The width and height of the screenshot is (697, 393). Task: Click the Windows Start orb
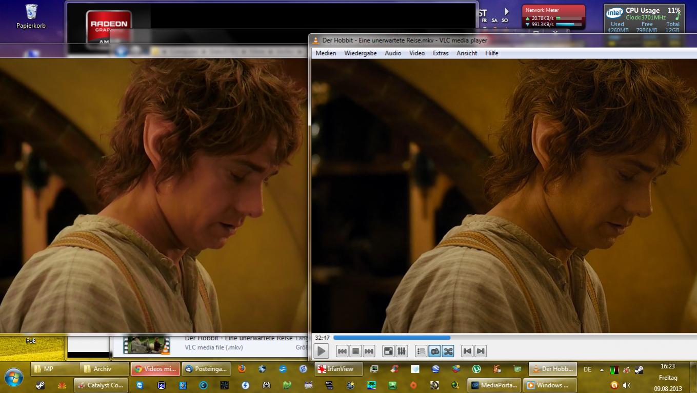(14, 377)
